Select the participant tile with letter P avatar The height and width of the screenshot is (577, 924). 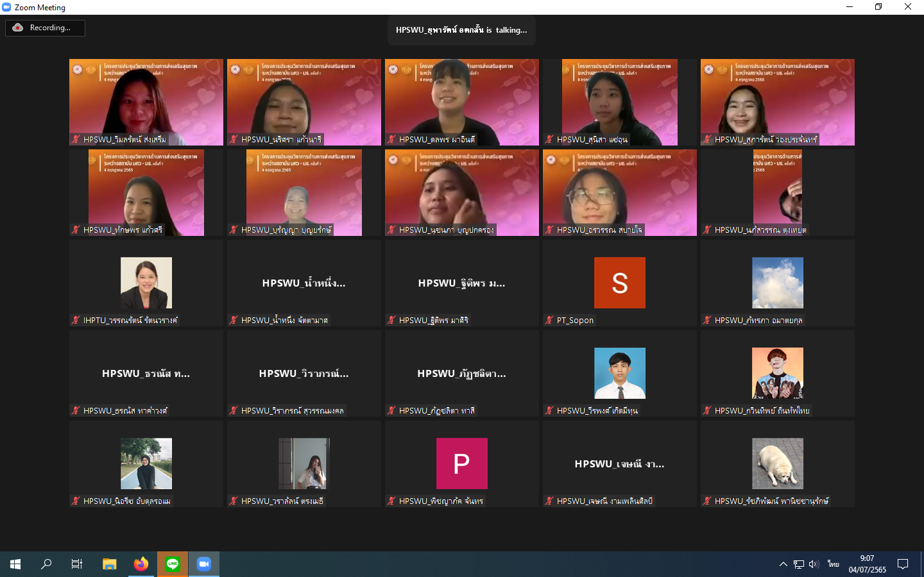coord(461,464)
